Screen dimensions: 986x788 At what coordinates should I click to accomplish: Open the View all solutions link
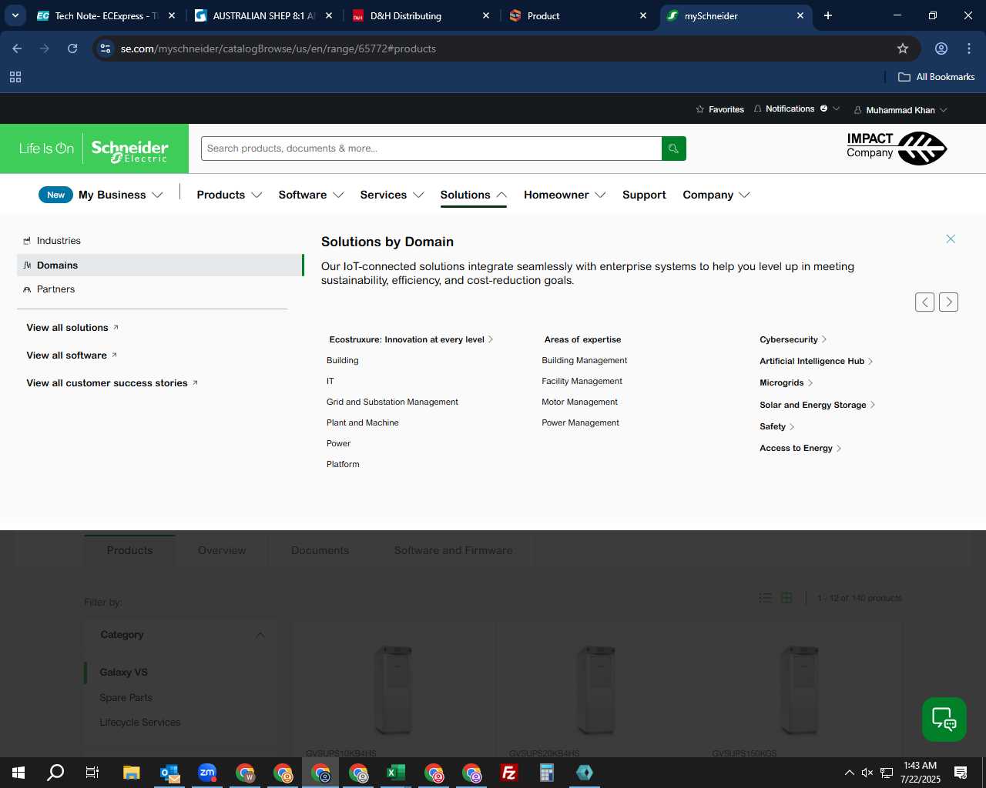point(72,328)
